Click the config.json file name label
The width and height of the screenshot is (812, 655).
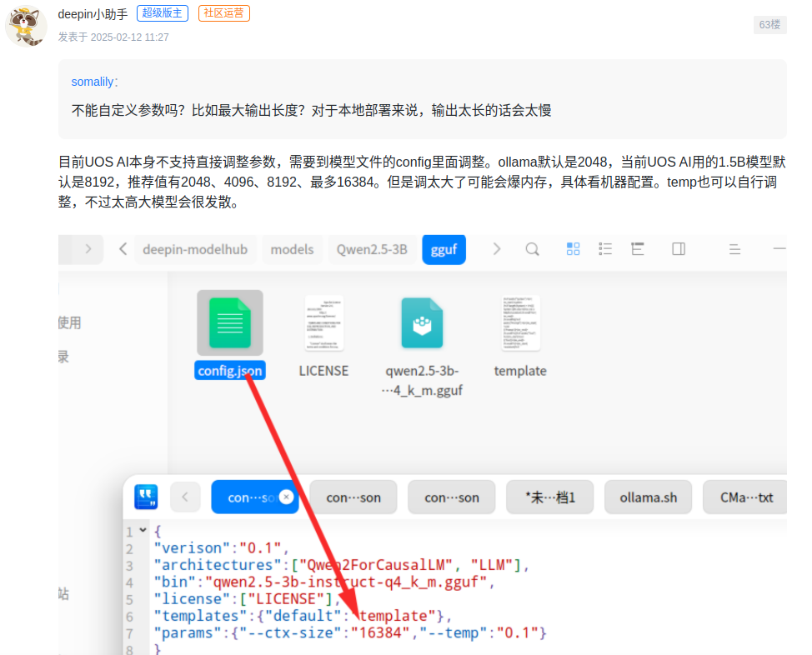pyautogui.click(x=230, y=371)
